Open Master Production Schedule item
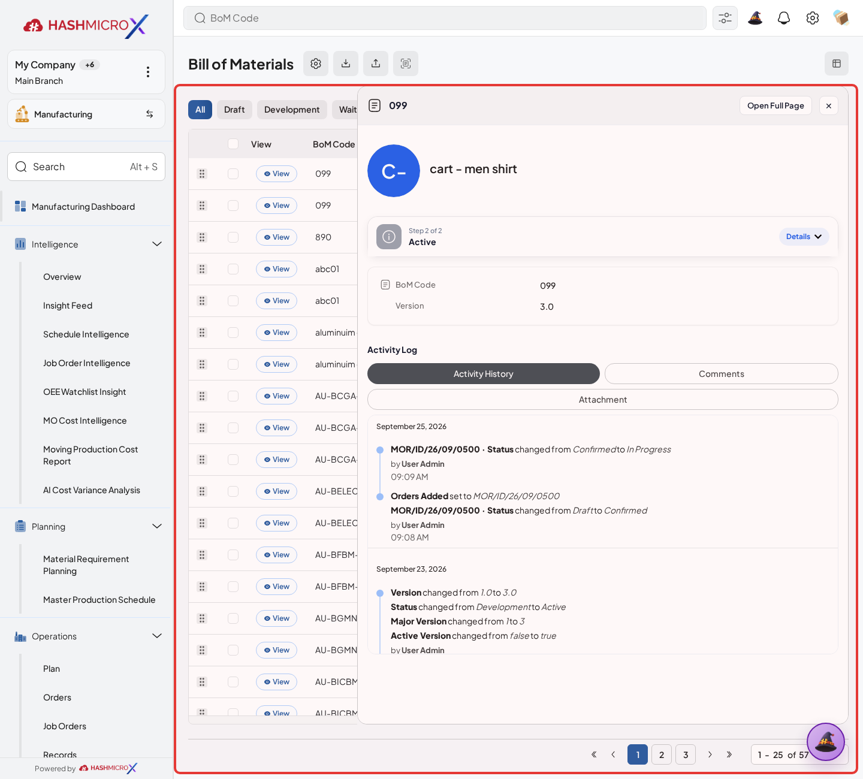Viewport: 863px width, 779px height. (99, 600)
